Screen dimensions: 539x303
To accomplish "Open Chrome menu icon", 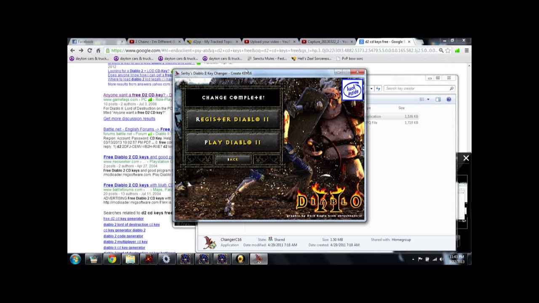I will [466, 50].
